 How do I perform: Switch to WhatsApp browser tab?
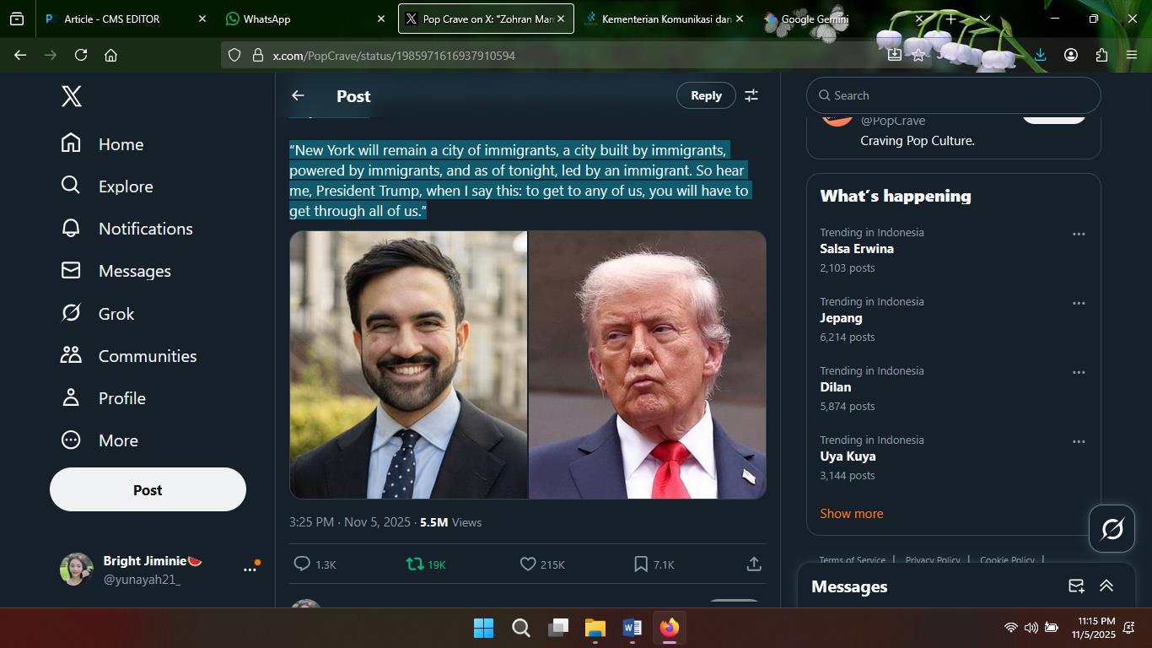point(305,19)
